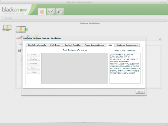Click the Video button
The width and height of the screenshot is (168, 126).
point(34,54)
